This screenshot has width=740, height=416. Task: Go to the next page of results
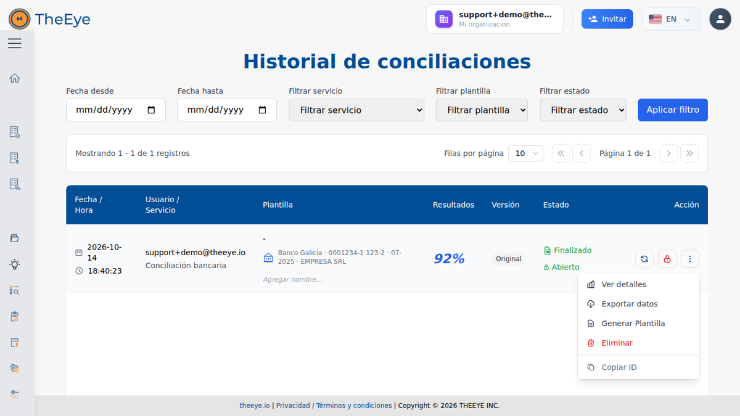coord(668,153)
